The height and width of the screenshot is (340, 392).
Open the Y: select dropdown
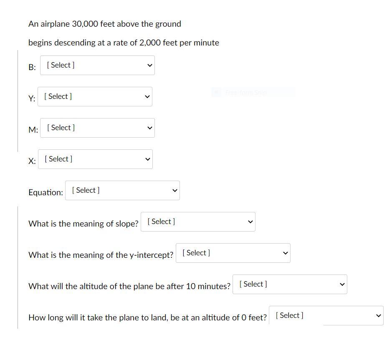click(x=94, y=97)
